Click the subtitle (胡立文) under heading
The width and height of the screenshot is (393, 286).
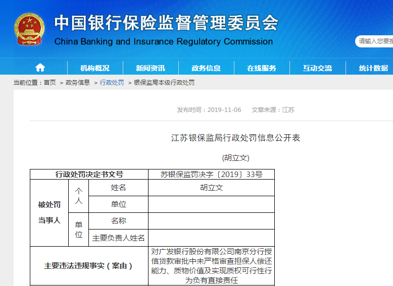tap(235, 158)
